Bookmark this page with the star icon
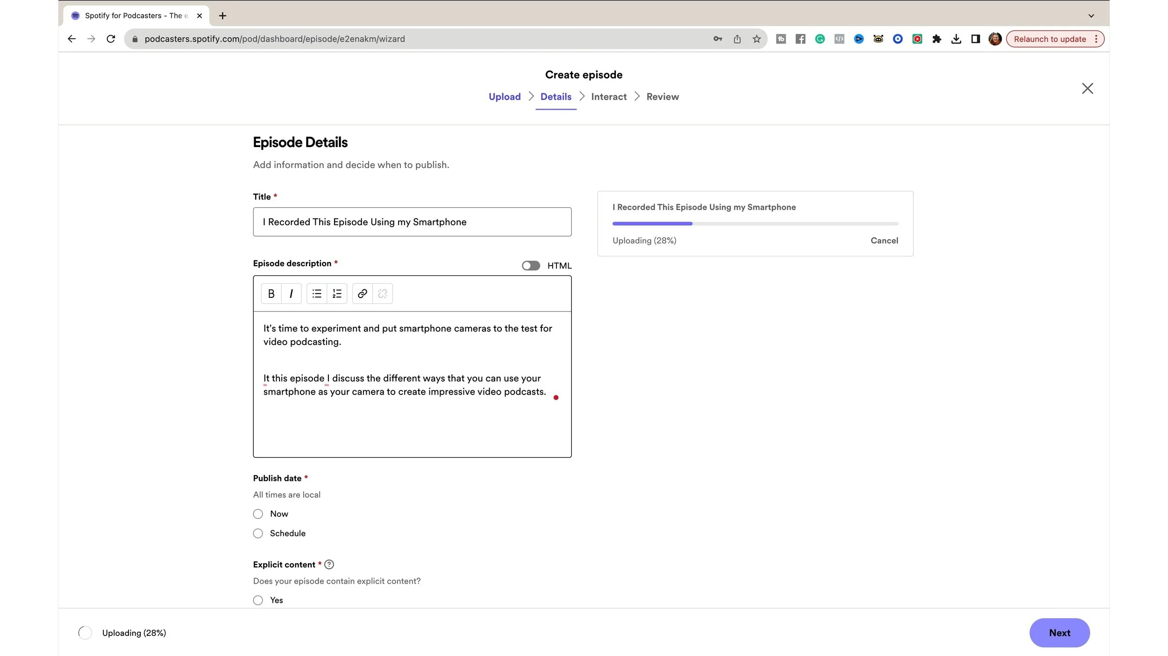The image size is (1168, 656). point(756,39)
